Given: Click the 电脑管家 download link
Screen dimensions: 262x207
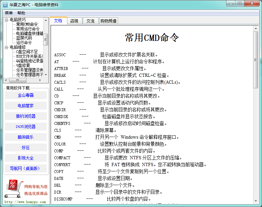Looking at the screenshot, I should (26, 106).
